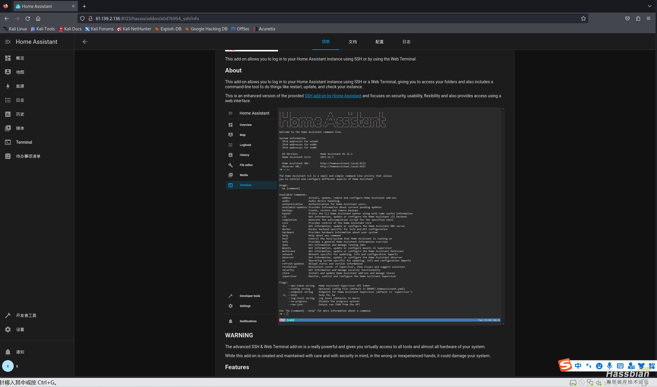Switch to the 日志 log tab
Image resolution: width=657 pixels, height=387 pixels.
pyautogui.click(x=406, y=42)
